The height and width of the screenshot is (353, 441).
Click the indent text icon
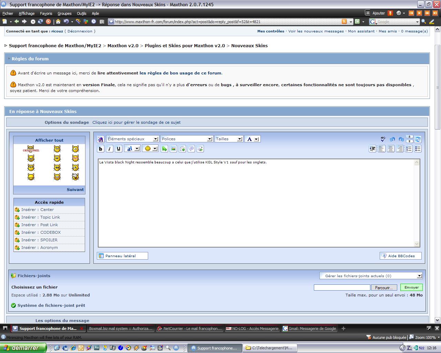372,149
